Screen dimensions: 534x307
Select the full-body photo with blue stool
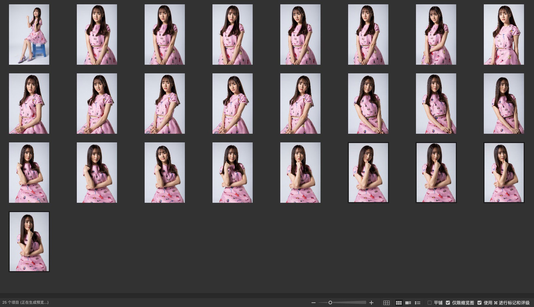pyautogui.click(x=29, y=35)
